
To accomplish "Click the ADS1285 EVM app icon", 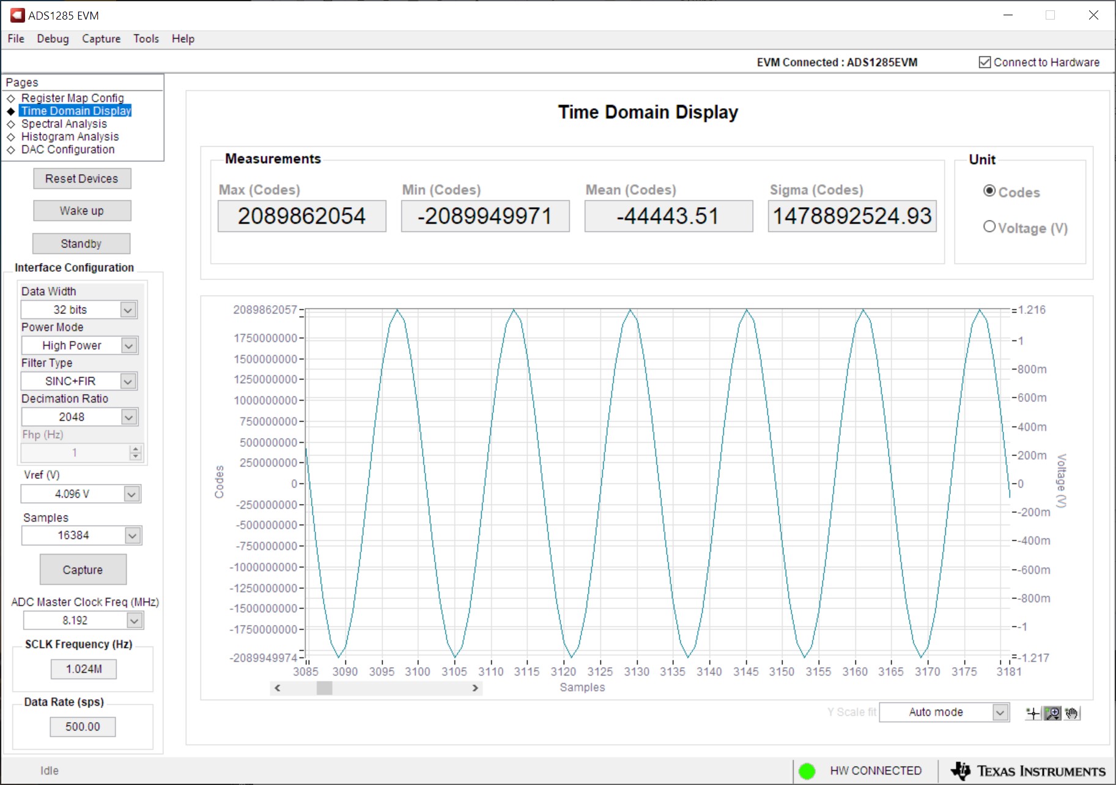I will (x=17, y=15).
